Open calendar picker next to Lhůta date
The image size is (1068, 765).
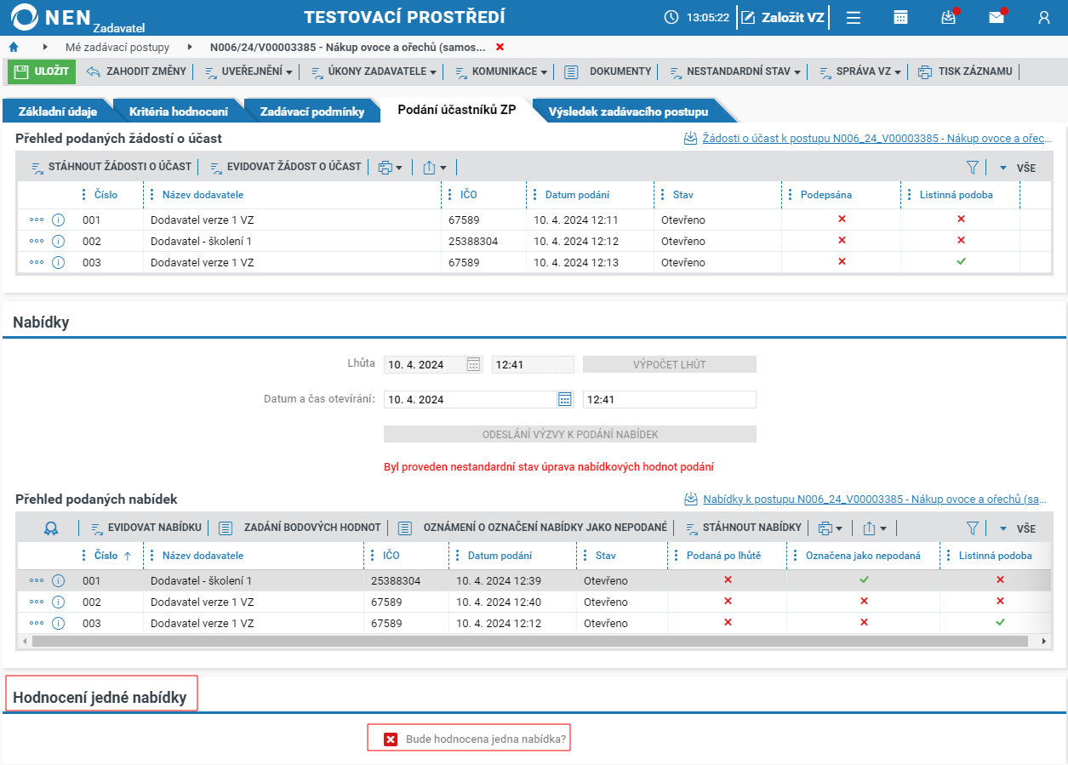point(474,364)
